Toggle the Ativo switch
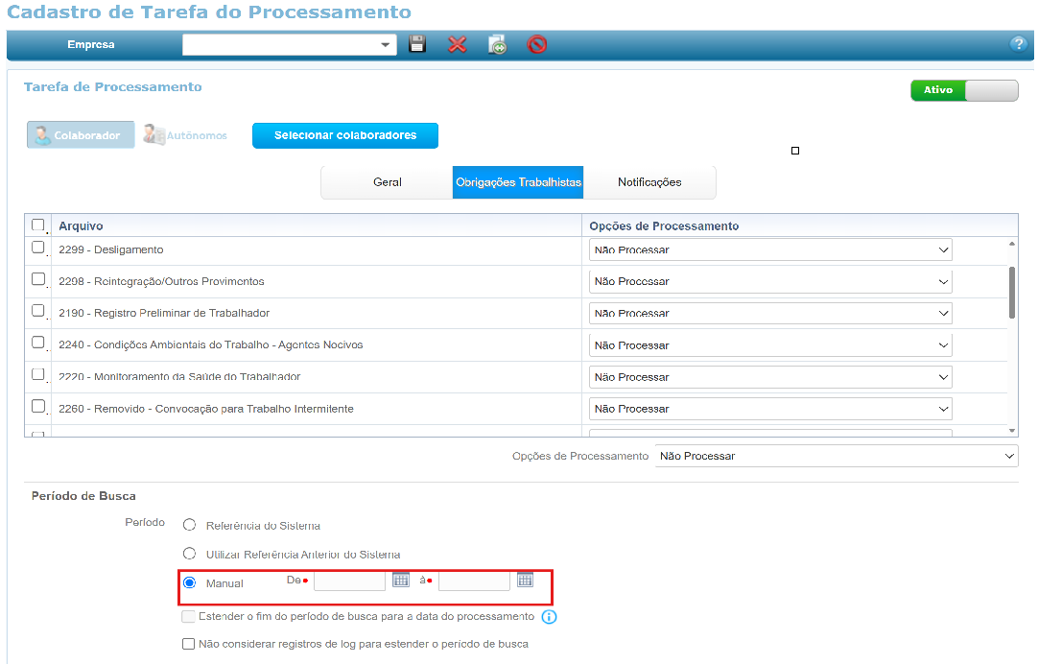The image size is (1038, 664). click(x=964, y=90)
